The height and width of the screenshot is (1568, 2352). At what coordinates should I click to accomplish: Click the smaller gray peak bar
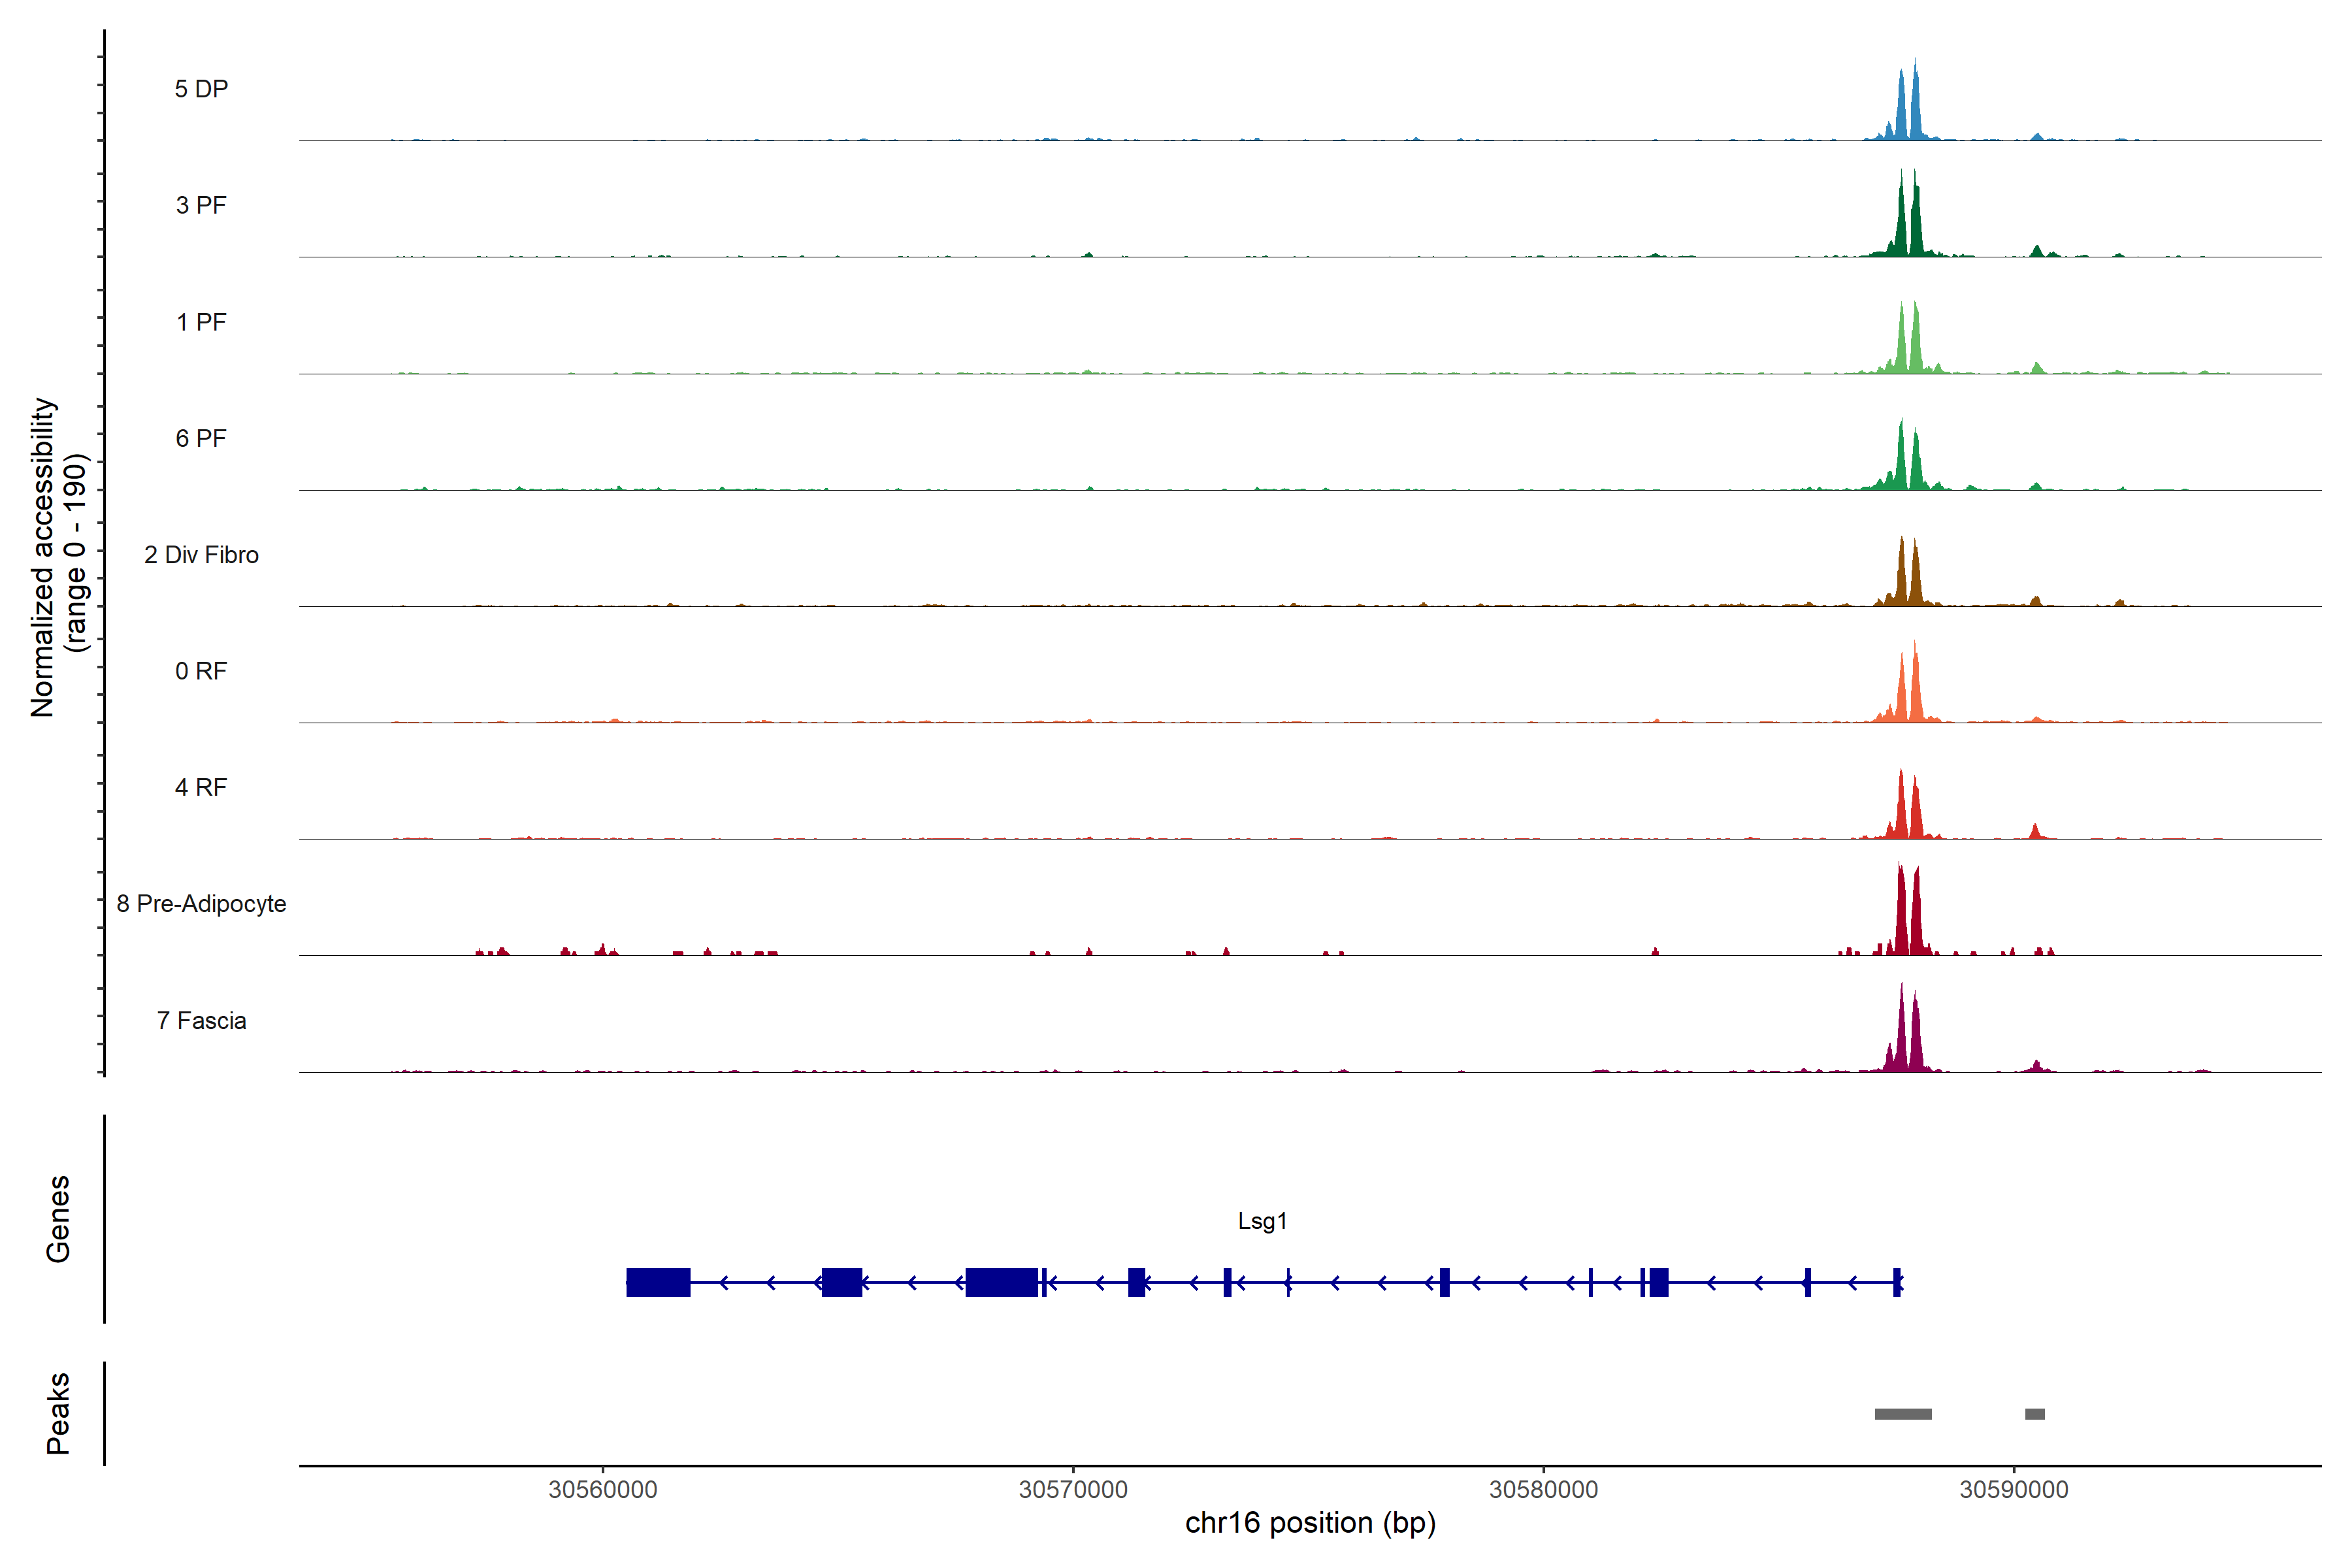2034,1414
